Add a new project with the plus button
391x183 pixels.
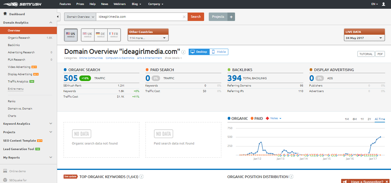[231, 17]
